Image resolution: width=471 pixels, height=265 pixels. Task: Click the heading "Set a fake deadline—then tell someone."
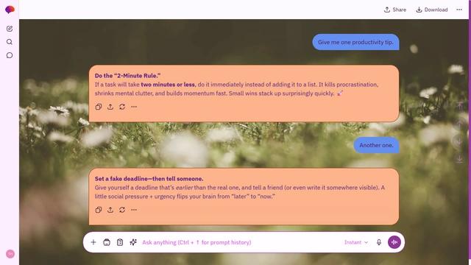(x=149, y=179)
